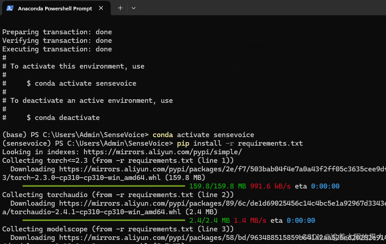Click the text 'Executing transaction: done'
The width and height of the screenshot is (386, 244).
(57, 49)
